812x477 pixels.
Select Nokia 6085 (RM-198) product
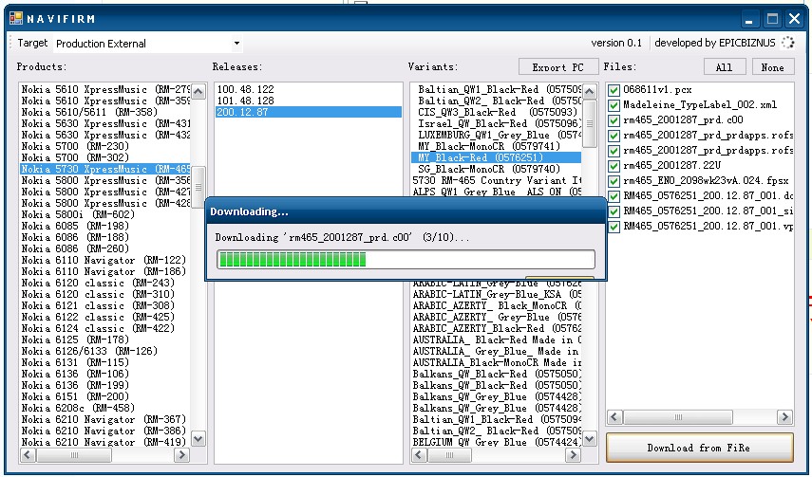coord(105,226)
